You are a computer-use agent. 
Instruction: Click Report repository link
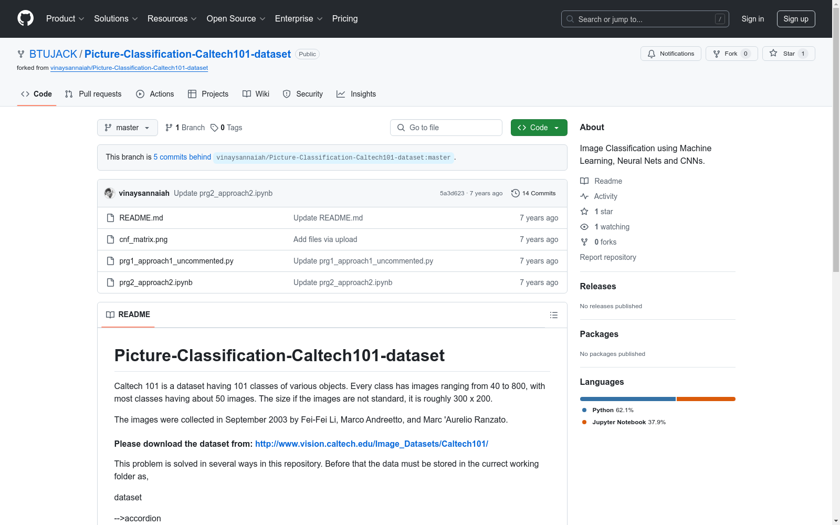(x=608, y=257)
